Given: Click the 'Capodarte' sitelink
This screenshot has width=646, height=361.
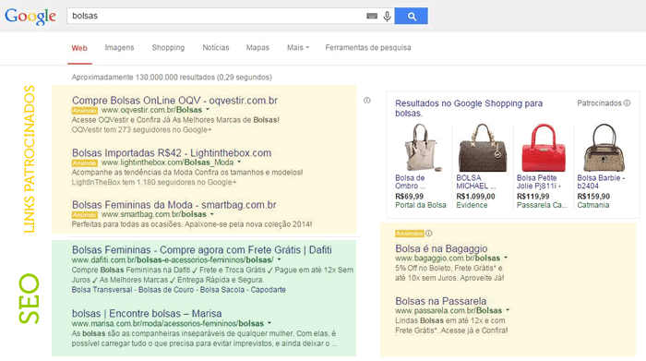Looking at the screenshot, I should (x=269, y=290).
